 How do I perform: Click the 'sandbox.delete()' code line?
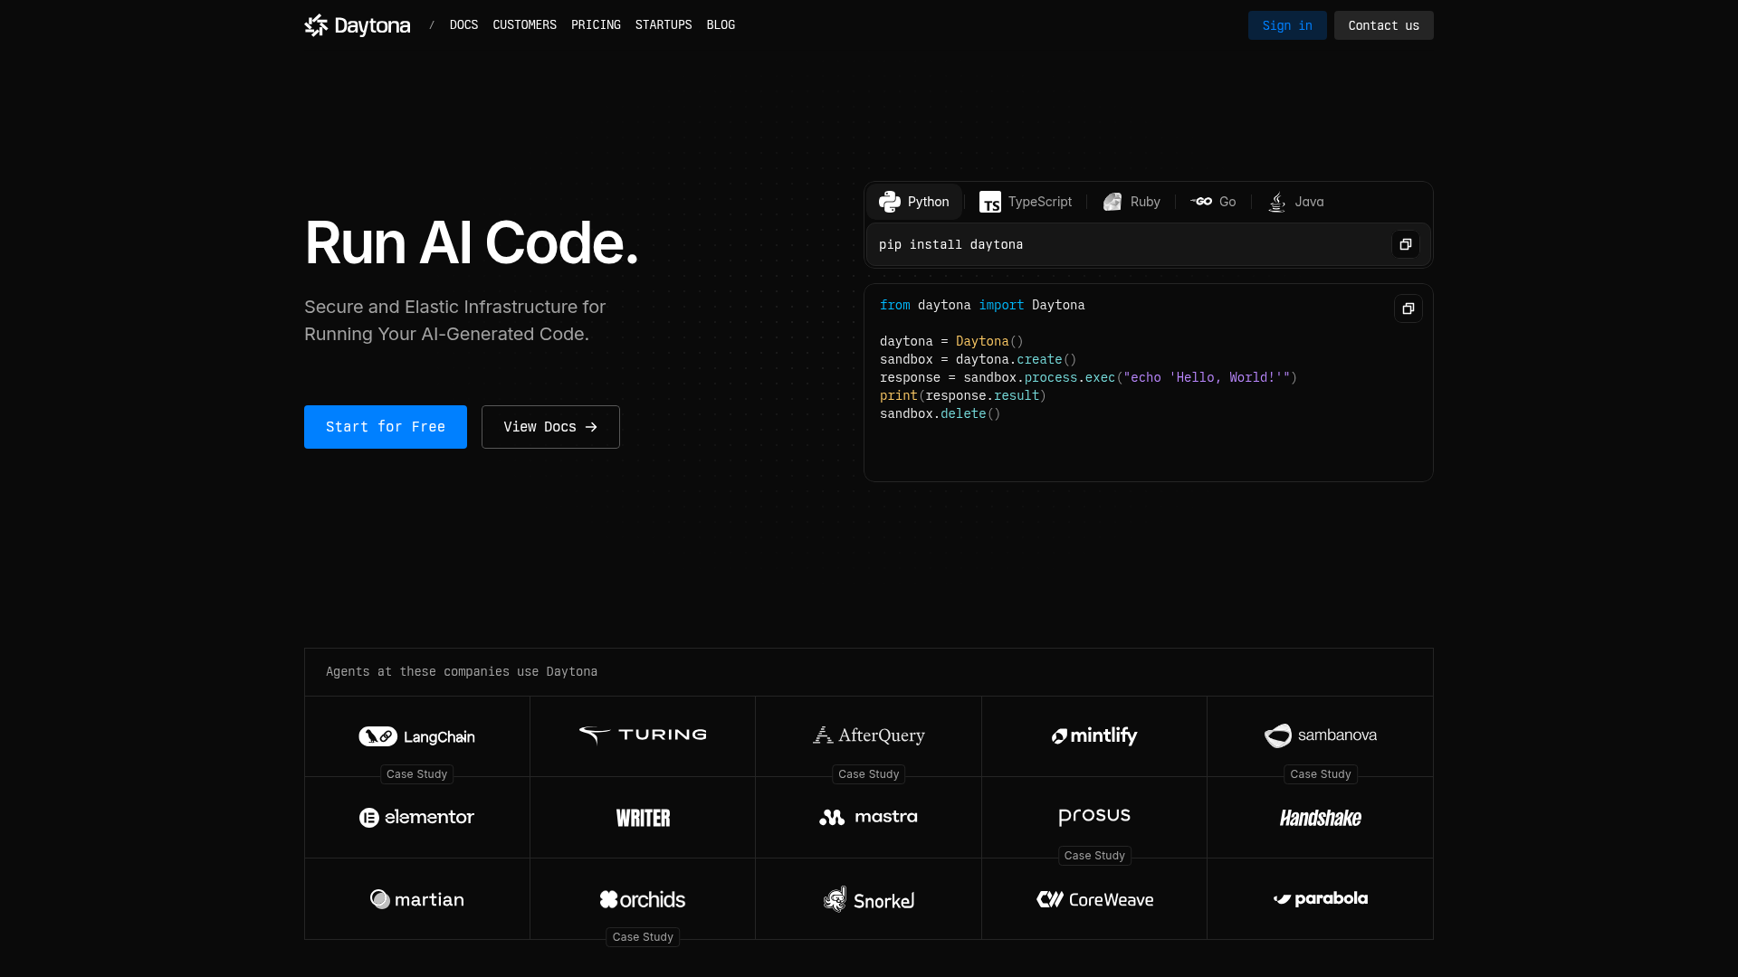click(x=940, y=413)
